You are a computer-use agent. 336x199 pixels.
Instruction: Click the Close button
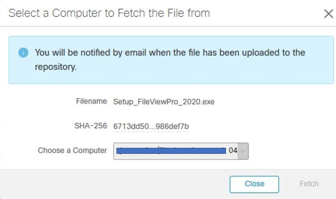[254, 184]
